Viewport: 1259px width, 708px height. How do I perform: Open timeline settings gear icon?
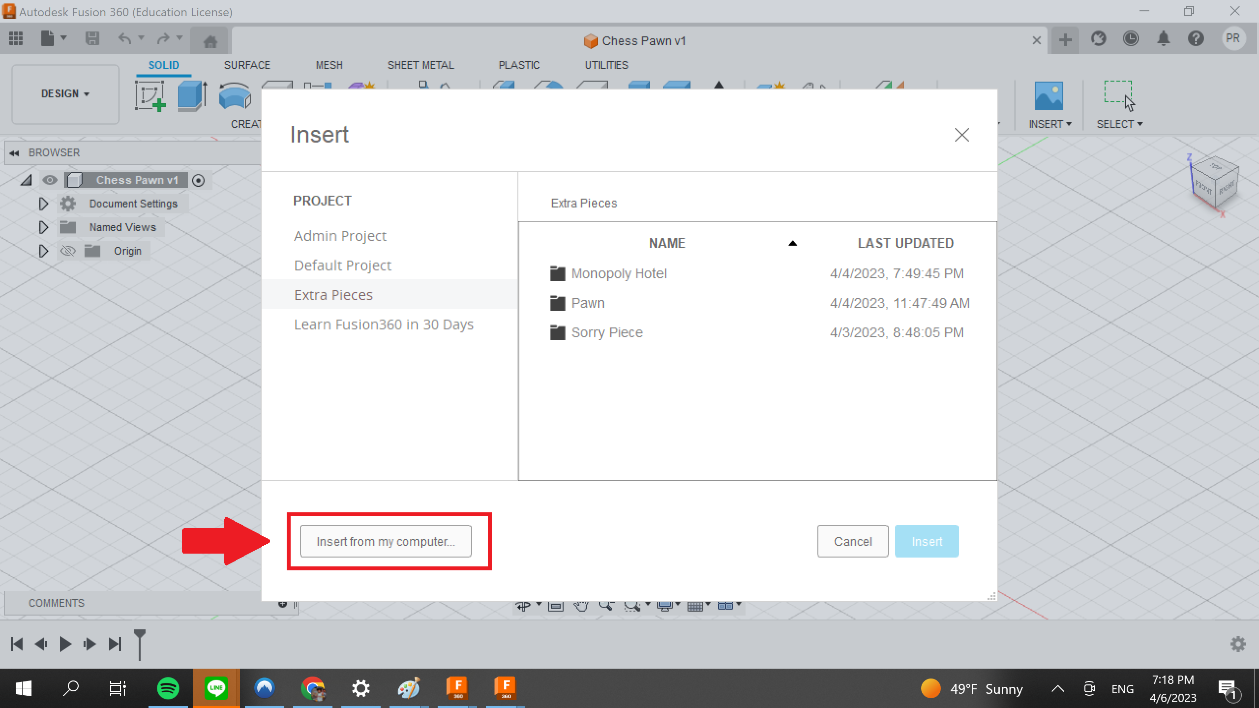pos(1238,644)
